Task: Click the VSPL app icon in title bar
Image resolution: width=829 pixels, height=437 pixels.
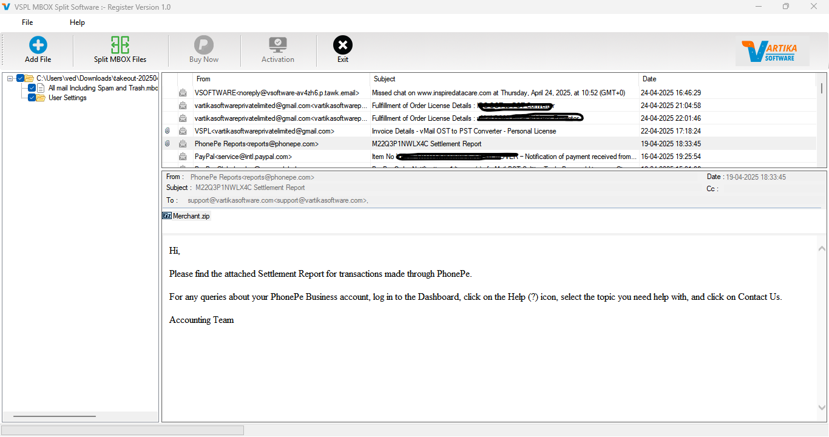Action: coord(7,7)
